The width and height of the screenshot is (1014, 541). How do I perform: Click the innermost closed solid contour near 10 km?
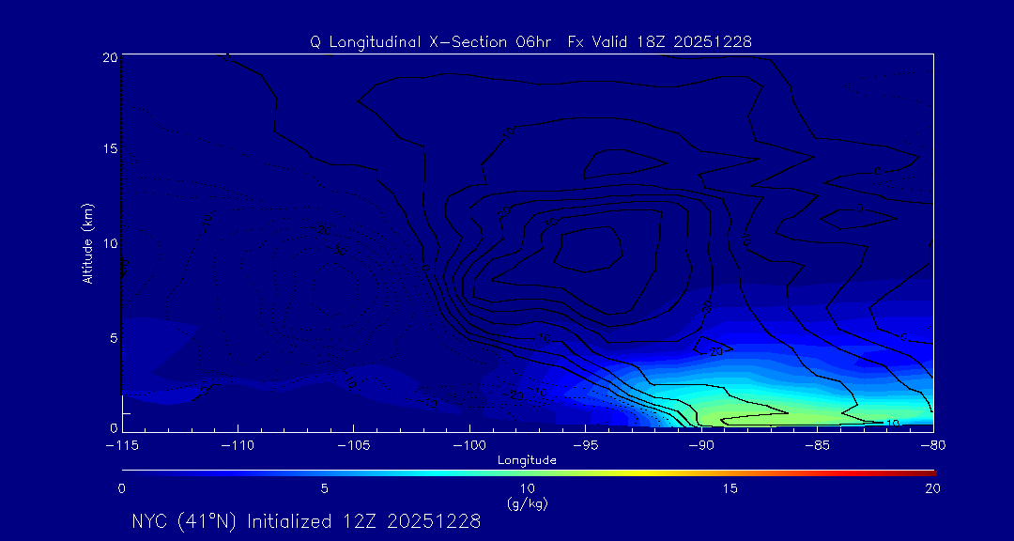pos(590,248)
